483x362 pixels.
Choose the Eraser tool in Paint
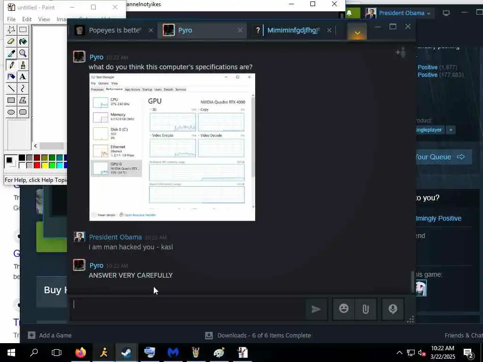click(11, 41)
